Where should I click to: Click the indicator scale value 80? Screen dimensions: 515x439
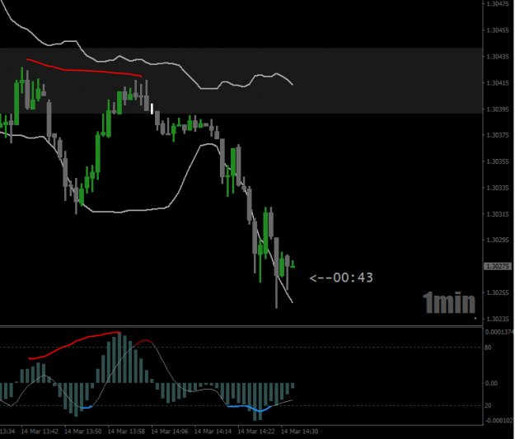[488, 348]
